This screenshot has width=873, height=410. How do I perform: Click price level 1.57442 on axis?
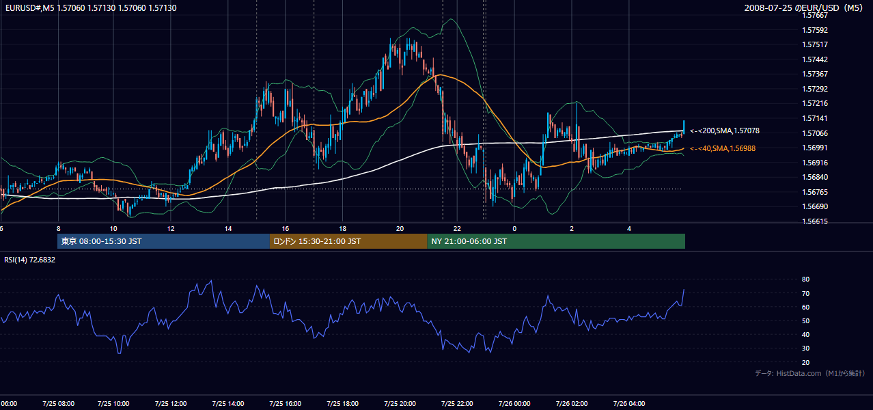point(814,59)
